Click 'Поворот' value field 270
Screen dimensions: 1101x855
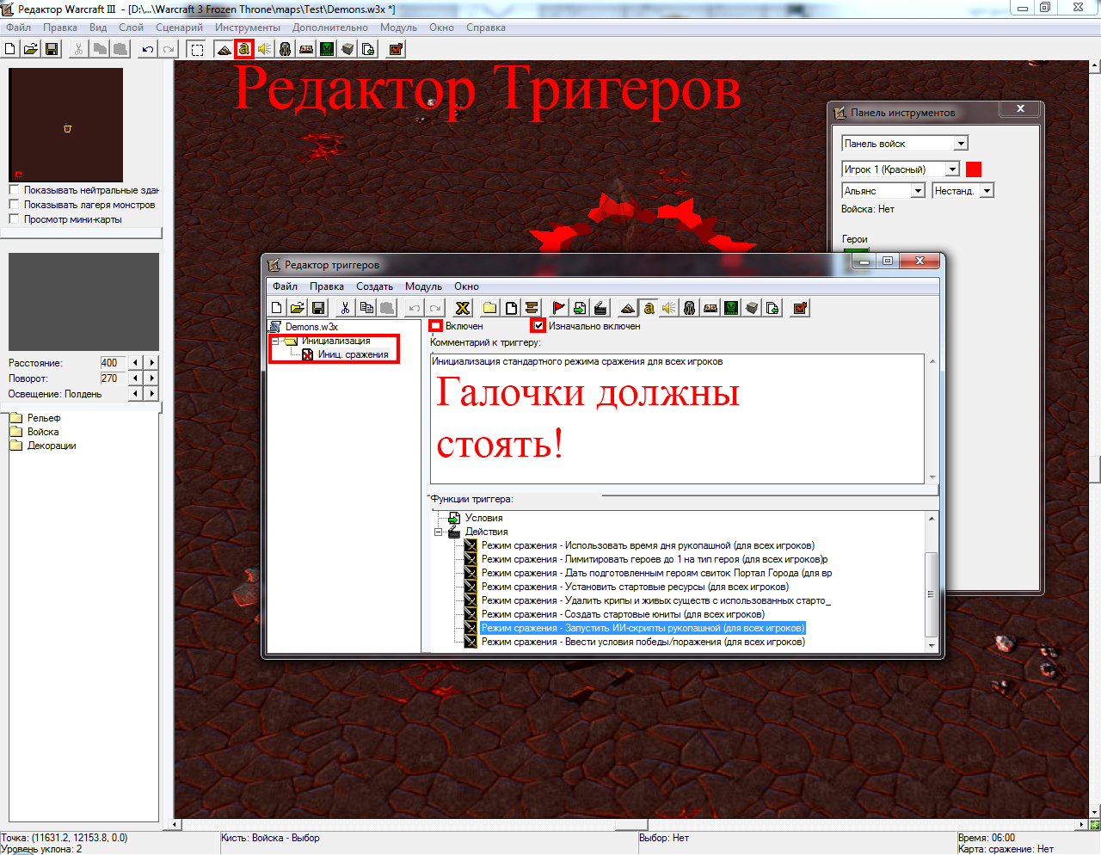(x=113, y=378)
